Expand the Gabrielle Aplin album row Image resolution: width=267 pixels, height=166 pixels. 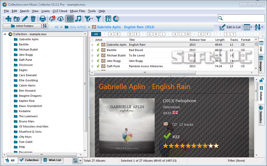[93, 45]
